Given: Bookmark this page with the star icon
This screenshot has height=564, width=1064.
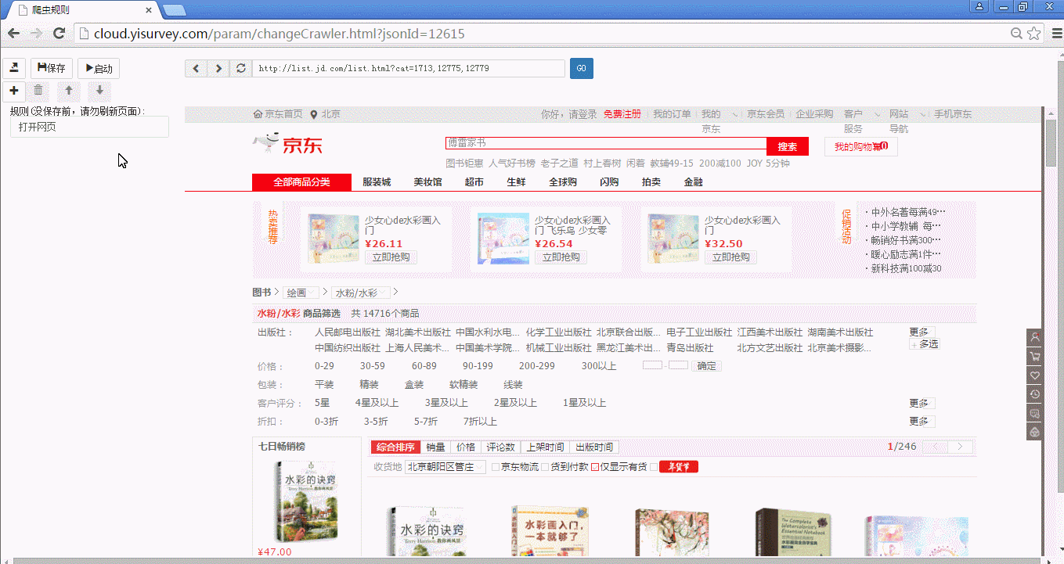Looking at the screenshot, I should [x=1033, y=34].
